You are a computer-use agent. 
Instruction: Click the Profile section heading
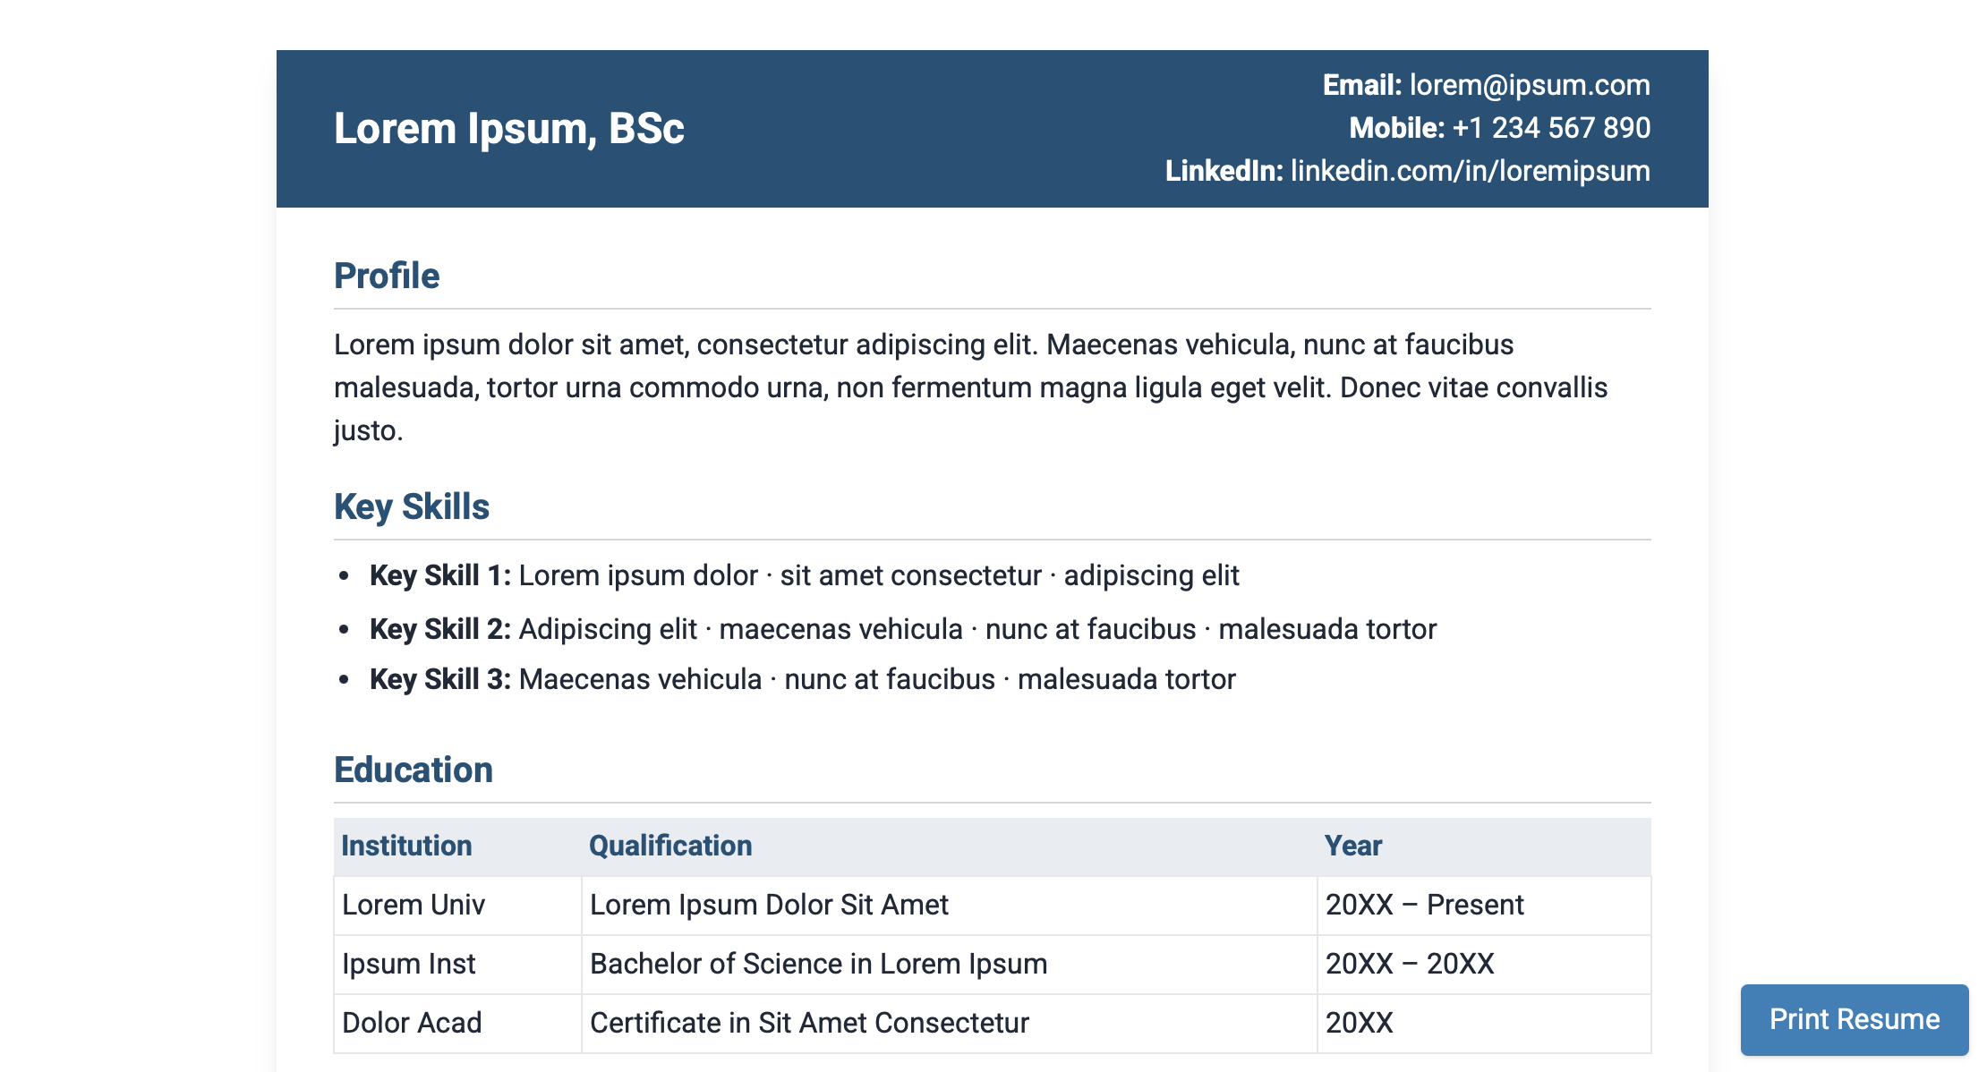386,275
